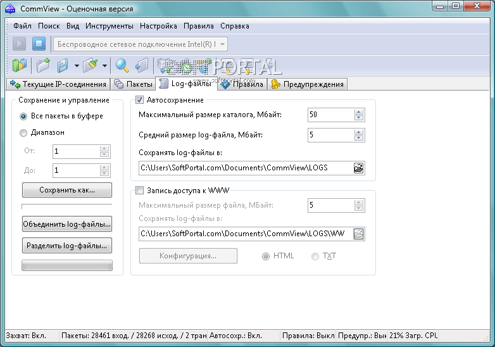495x347 pixels.
Task: Switch to the Правила tab
Action: click(242, 84)
